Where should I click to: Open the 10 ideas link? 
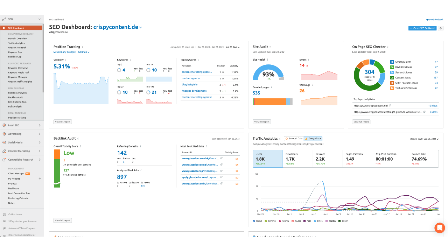[433, 106]
